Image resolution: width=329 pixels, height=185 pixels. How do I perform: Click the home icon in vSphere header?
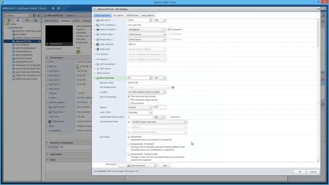click(x=53, y=8)
